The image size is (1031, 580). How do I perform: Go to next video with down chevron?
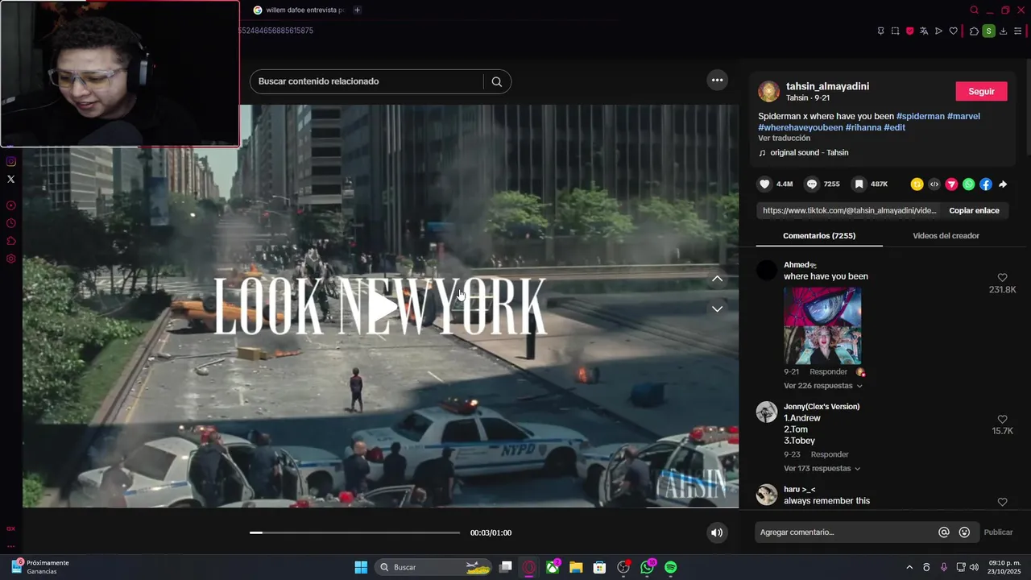717,309
